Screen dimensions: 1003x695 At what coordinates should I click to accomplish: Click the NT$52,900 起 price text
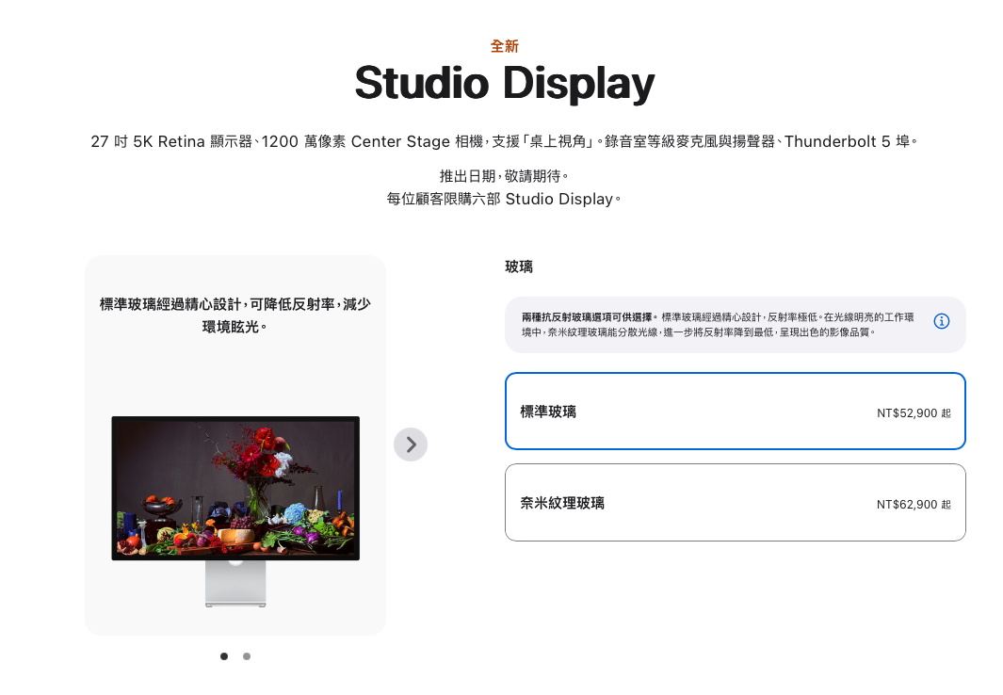coord(913,412)
